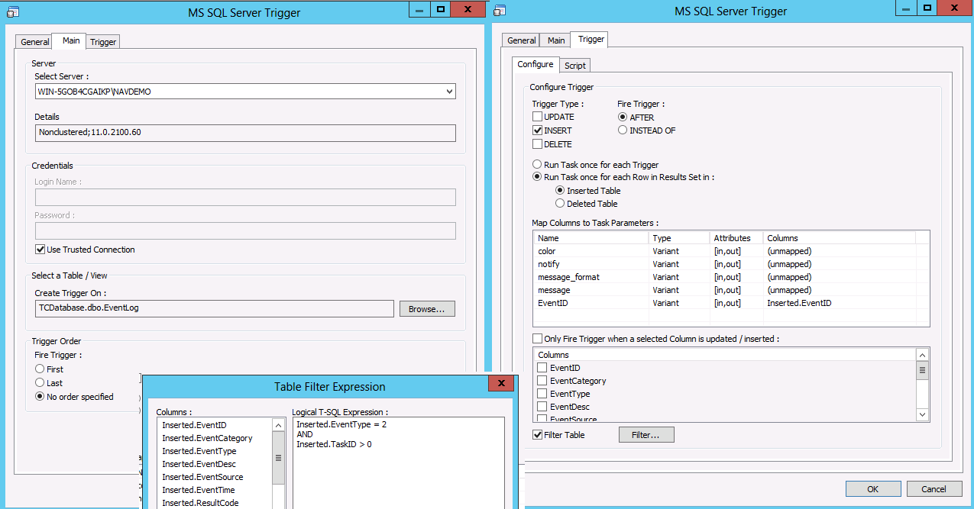Choose Run Task once for each Row option
The image size is (974, 509).
537,177
